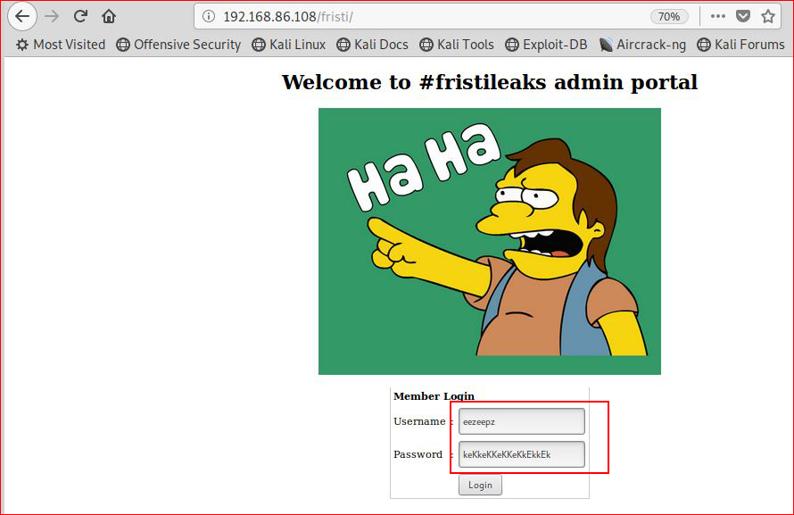Click the forward navigation arrow
The image size is (794, 515).
coord(52,16)
